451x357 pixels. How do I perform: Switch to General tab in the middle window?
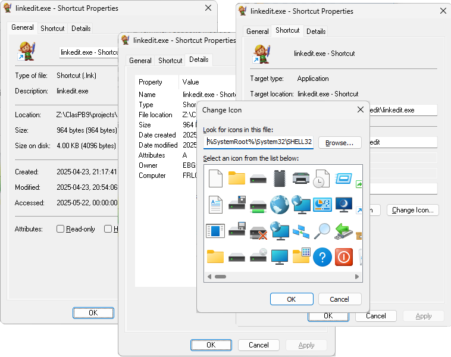pos(140,61)
